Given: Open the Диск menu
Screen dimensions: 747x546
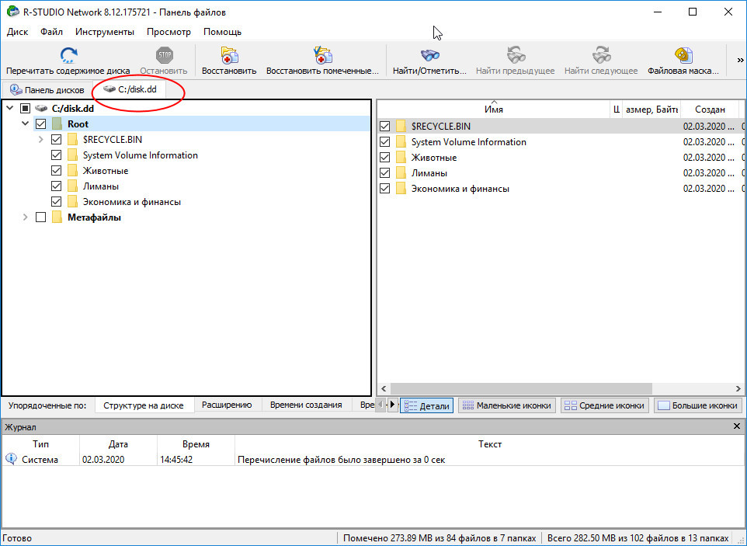Looking at the screenshot, I should point(18,32).
